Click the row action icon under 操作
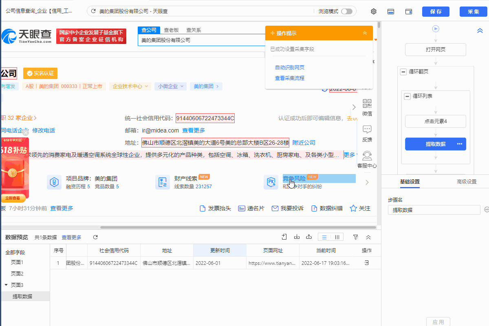Screen dimensions: 489x326 pos(367,263)
